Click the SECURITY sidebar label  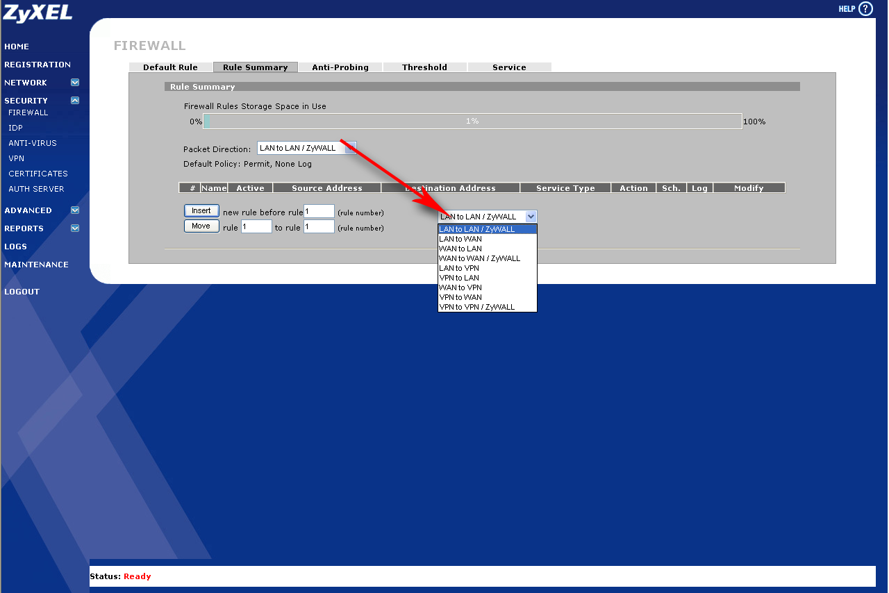(x=26, y=101)
